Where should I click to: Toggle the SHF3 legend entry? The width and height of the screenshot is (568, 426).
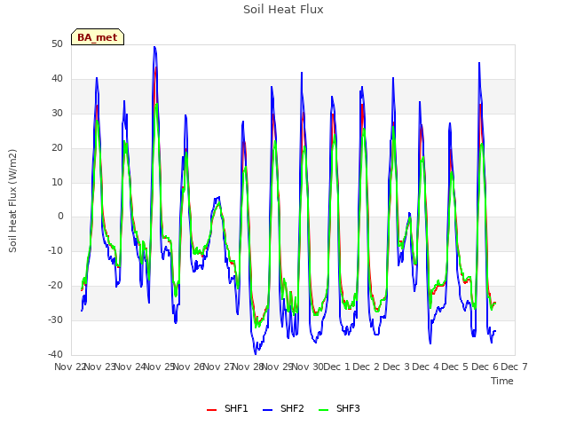point(339,408)
